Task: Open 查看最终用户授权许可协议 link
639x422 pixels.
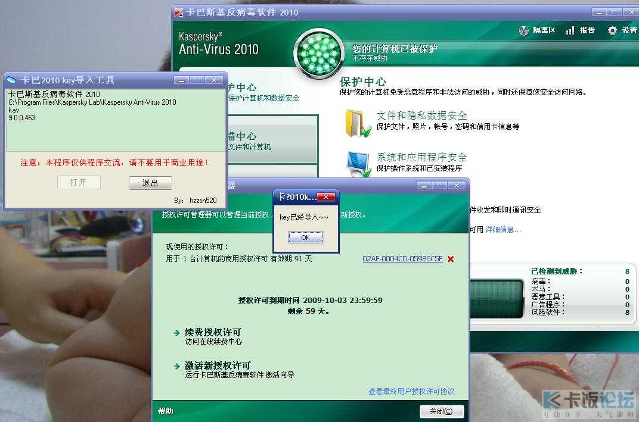Action: [411, 391]
